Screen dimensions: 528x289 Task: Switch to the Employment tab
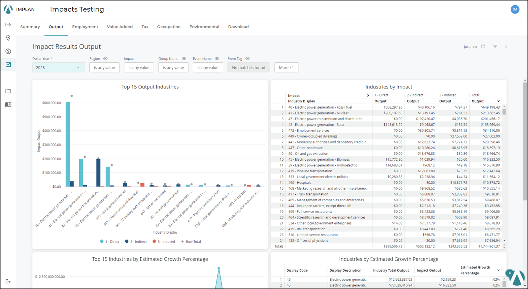click(85, 27)
